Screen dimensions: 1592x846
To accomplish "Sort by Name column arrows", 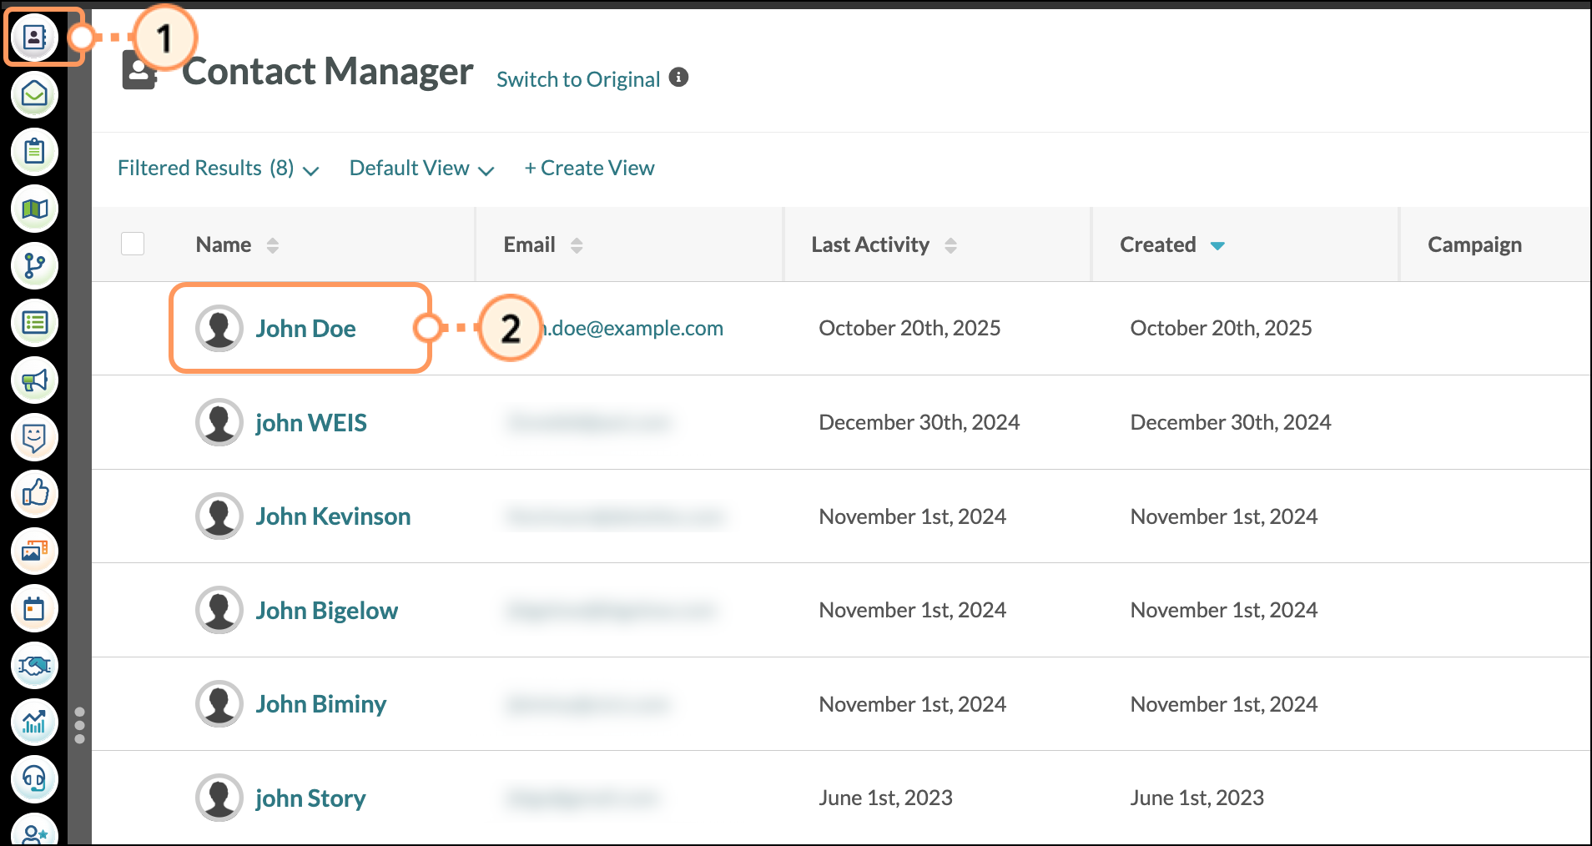I will pyautogui.click(x=272, y=245).
